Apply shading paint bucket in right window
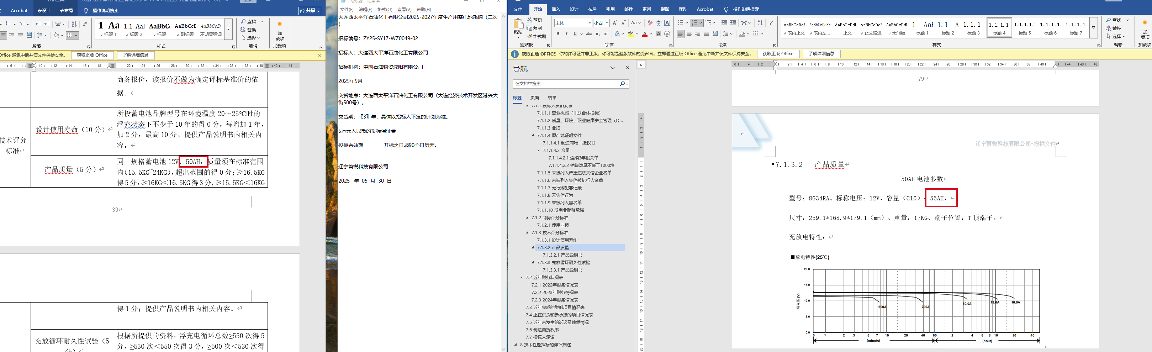1152x352 pixels. [741, 34]
